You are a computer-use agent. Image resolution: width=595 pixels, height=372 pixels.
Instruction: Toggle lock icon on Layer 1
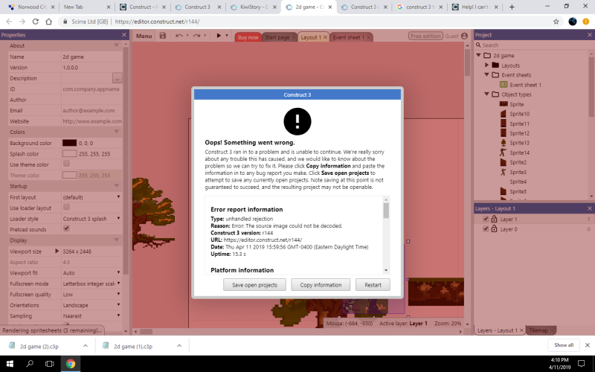coord(494,219)
